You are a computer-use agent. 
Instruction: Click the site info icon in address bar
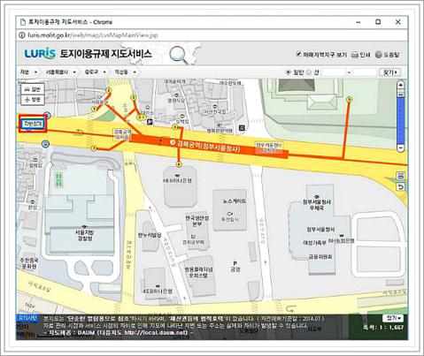22,35
